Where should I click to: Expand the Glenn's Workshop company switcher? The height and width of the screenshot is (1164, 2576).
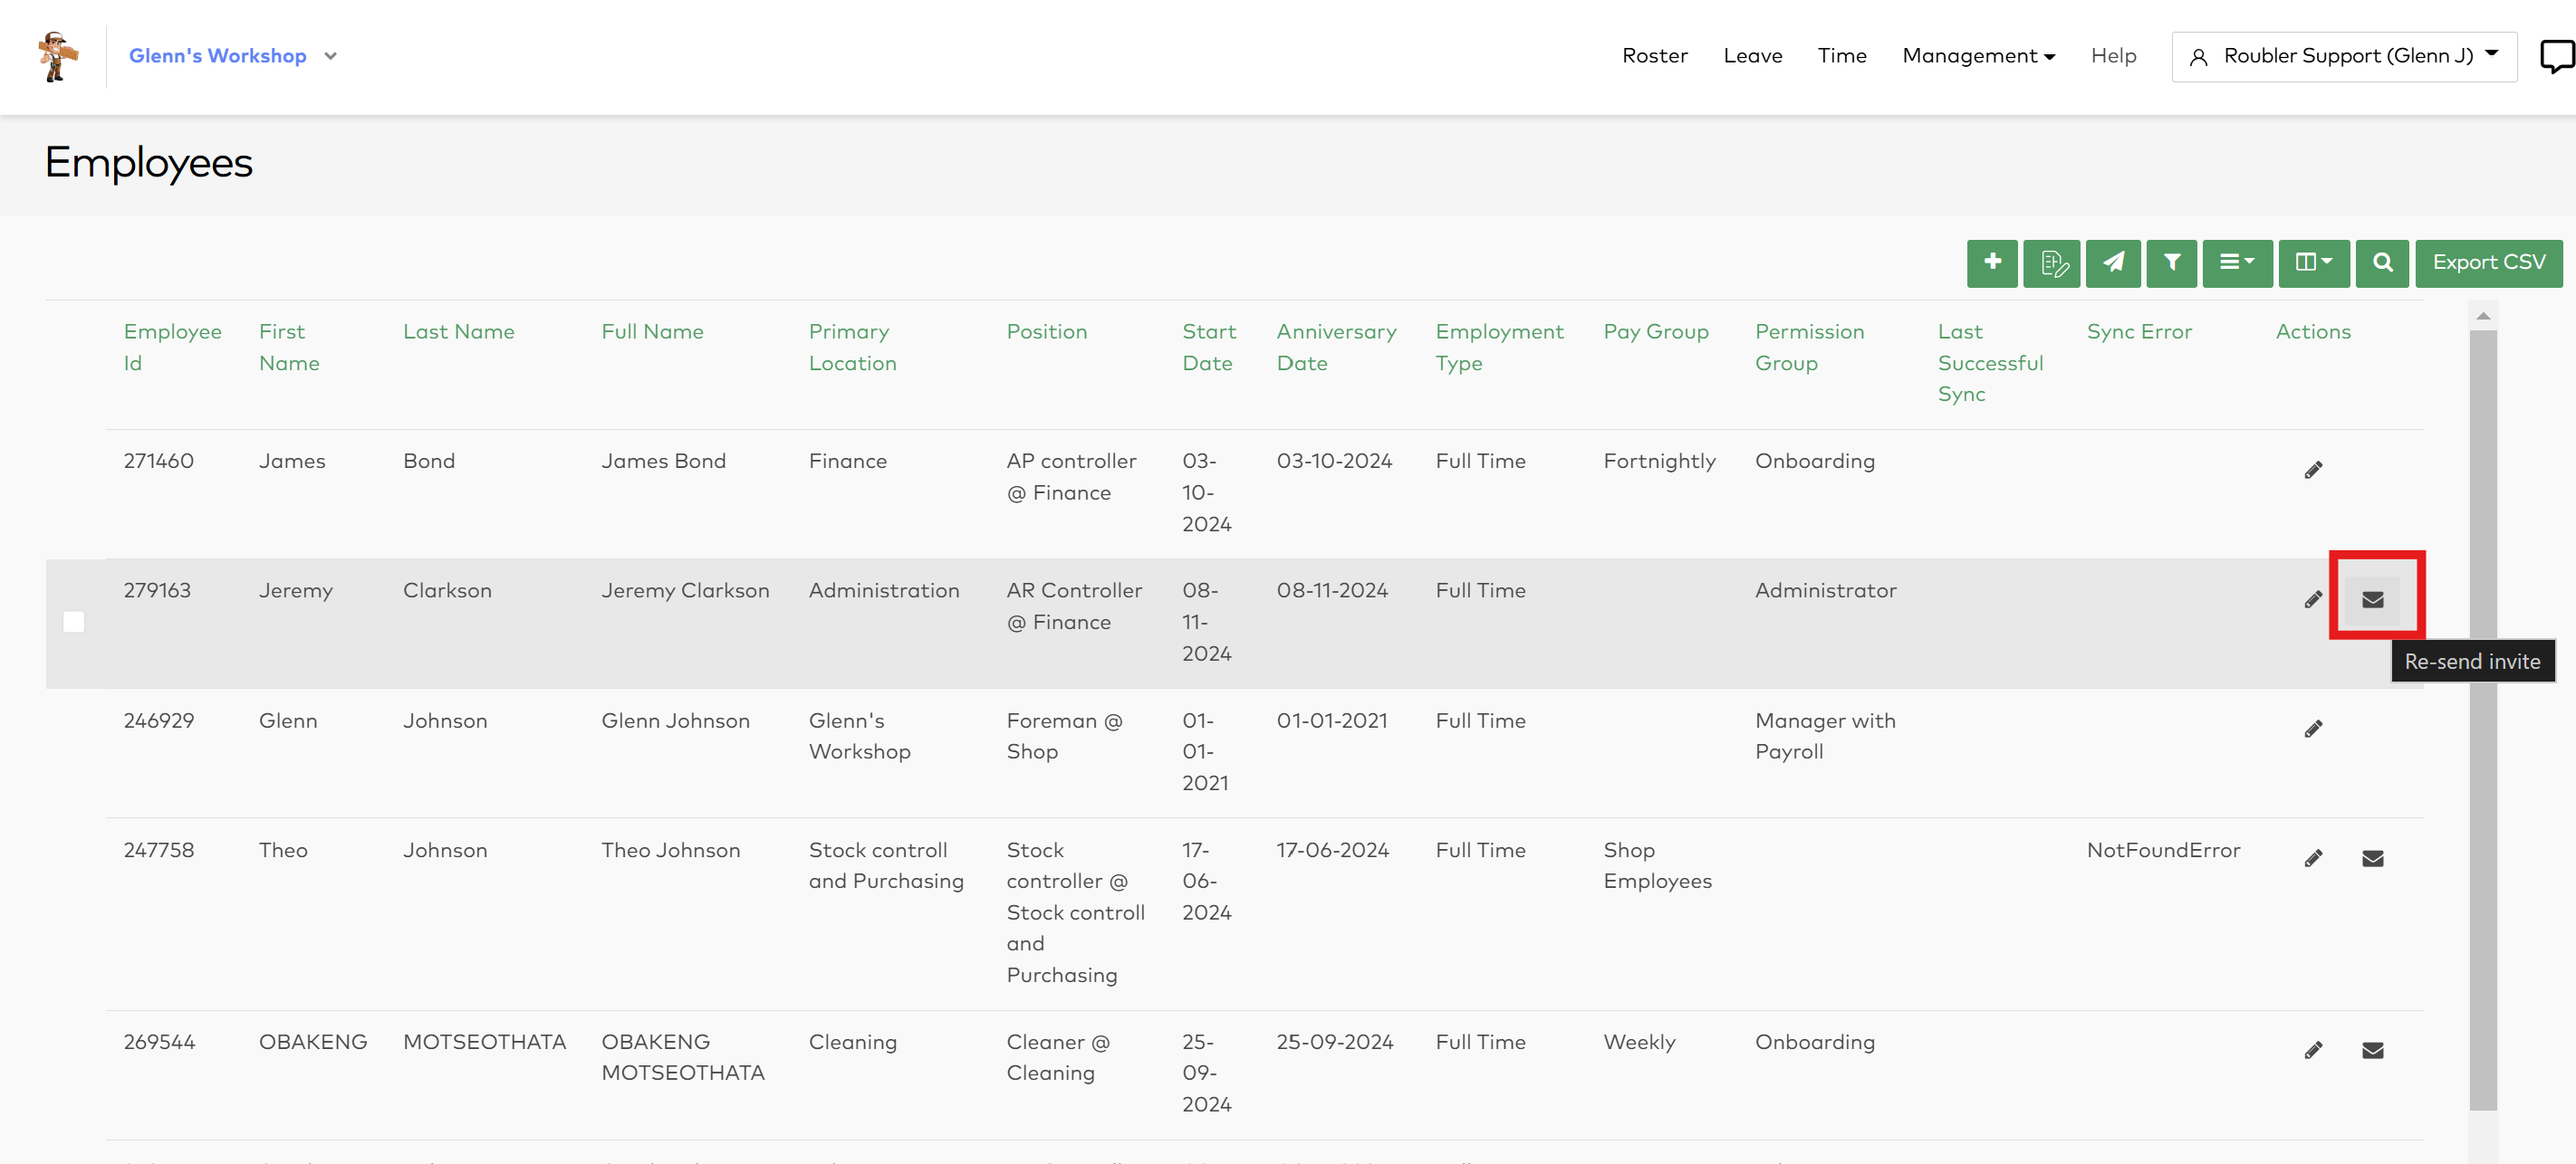click(x=232, y=56)
